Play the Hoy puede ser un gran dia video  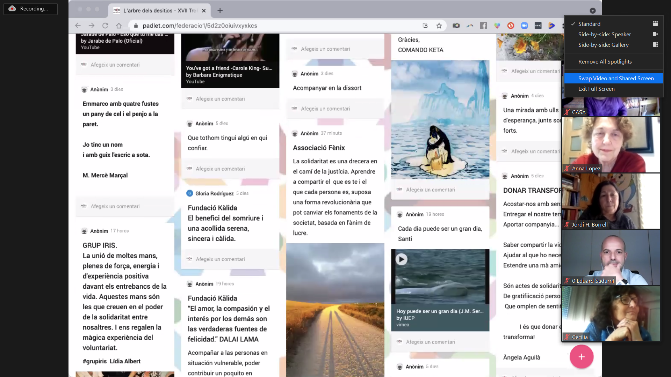401,259
